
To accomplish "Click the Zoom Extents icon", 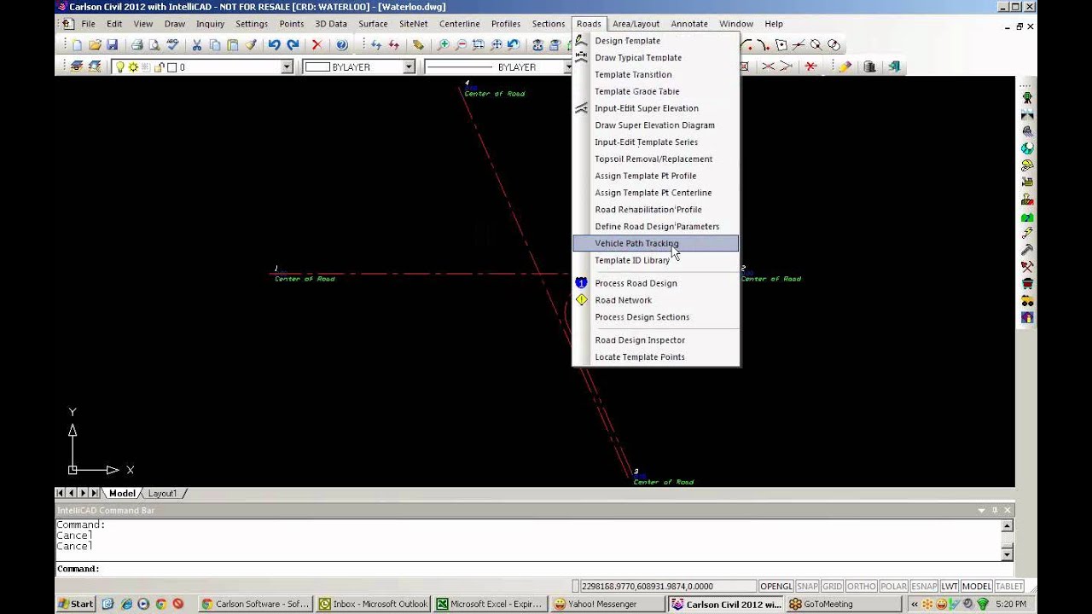I will coord(496,45).
